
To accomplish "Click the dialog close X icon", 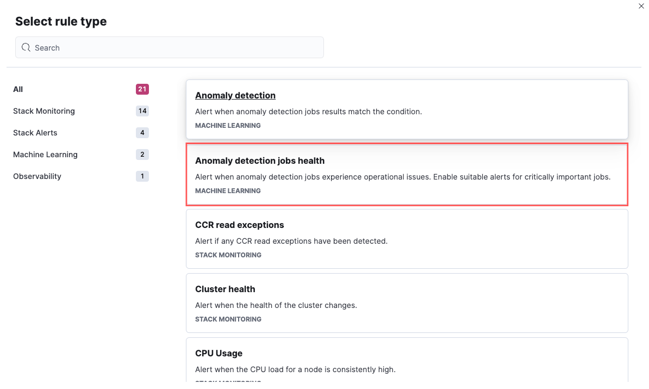I will tap(641, 6).
